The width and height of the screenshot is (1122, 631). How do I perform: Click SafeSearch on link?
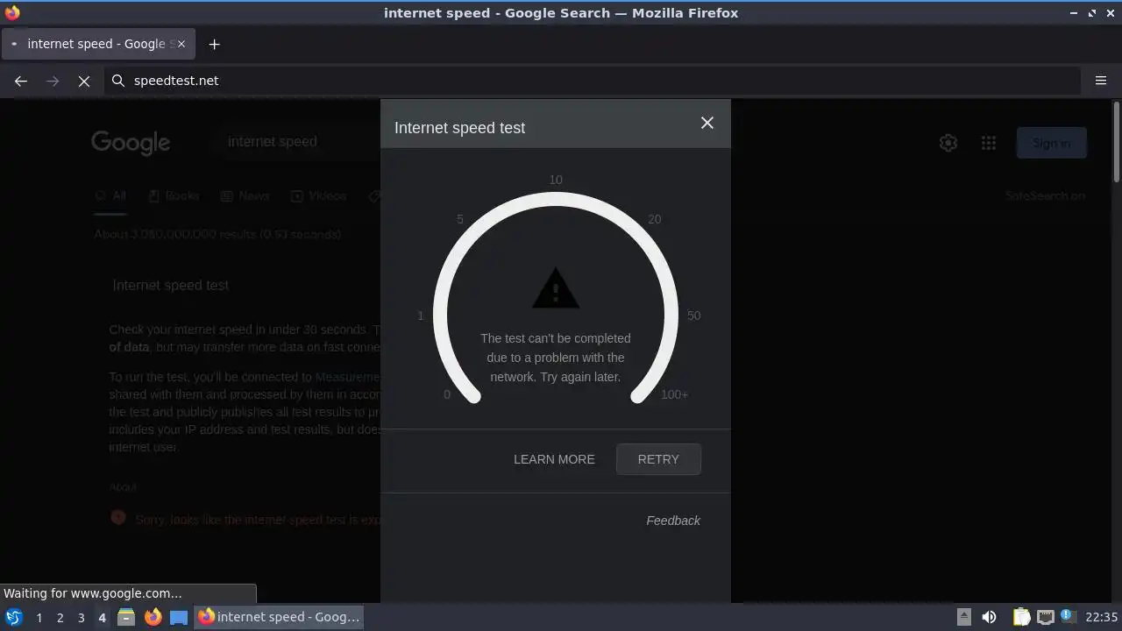tap(1045, 196)
